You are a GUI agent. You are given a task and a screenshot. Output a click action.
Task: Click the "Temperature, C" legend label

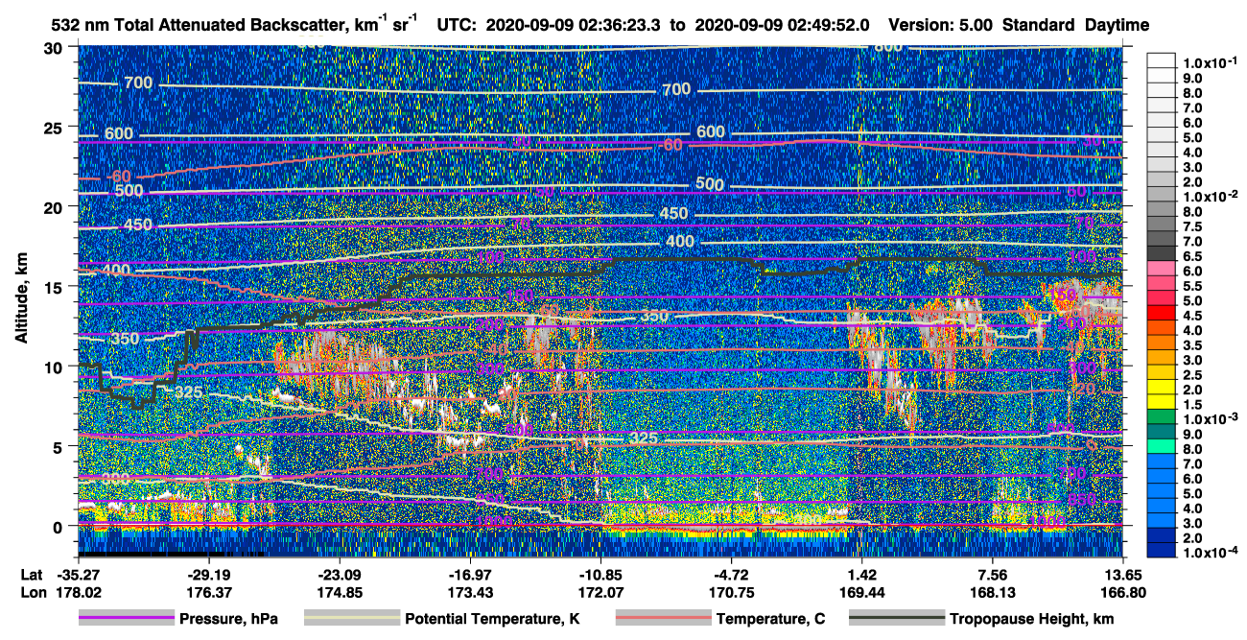[x=771, y=619]
